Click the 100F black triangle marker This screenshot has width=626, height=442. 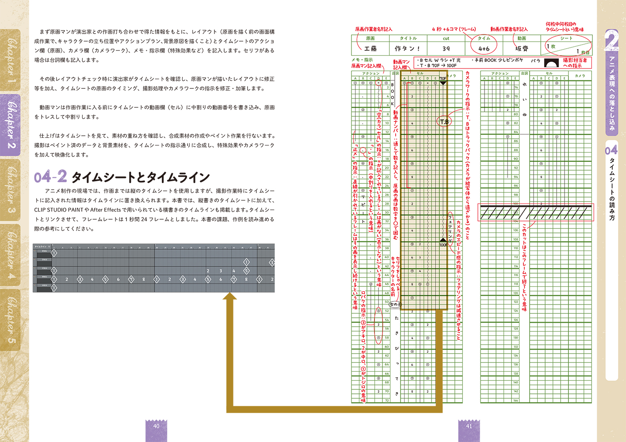[x=443, y=240]
